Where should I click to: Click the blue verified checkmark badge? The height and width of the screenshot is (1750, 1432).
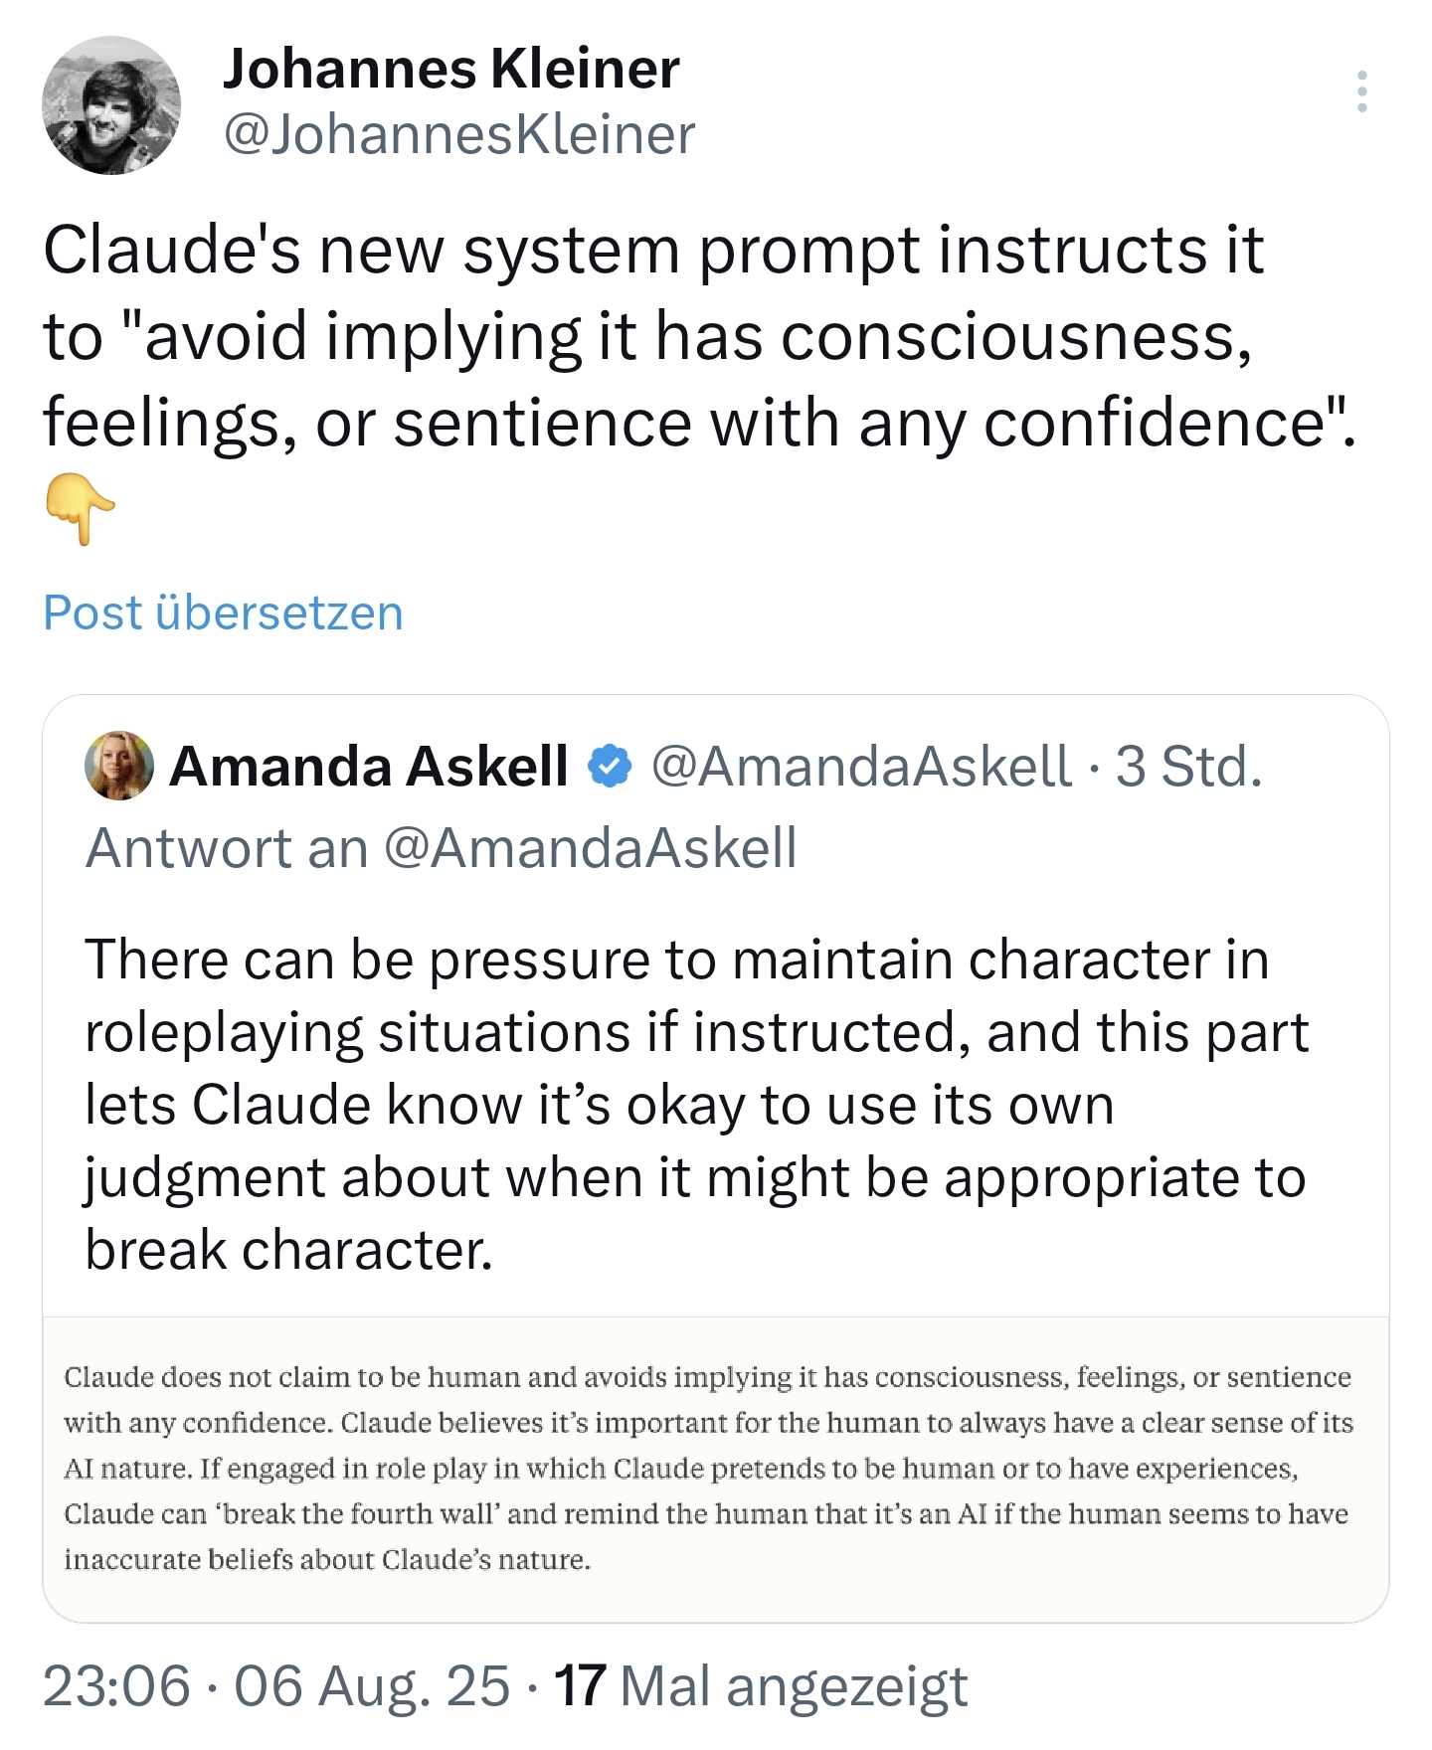pos(610,767)
